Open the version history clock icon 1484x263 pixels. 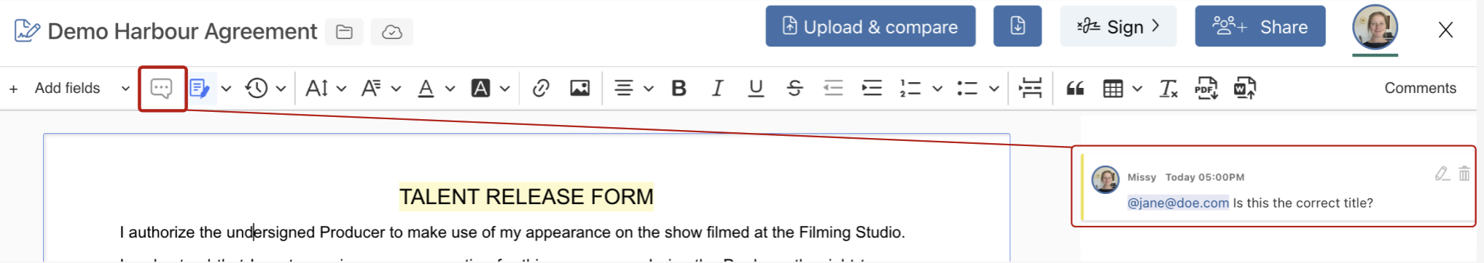[257, 89]
